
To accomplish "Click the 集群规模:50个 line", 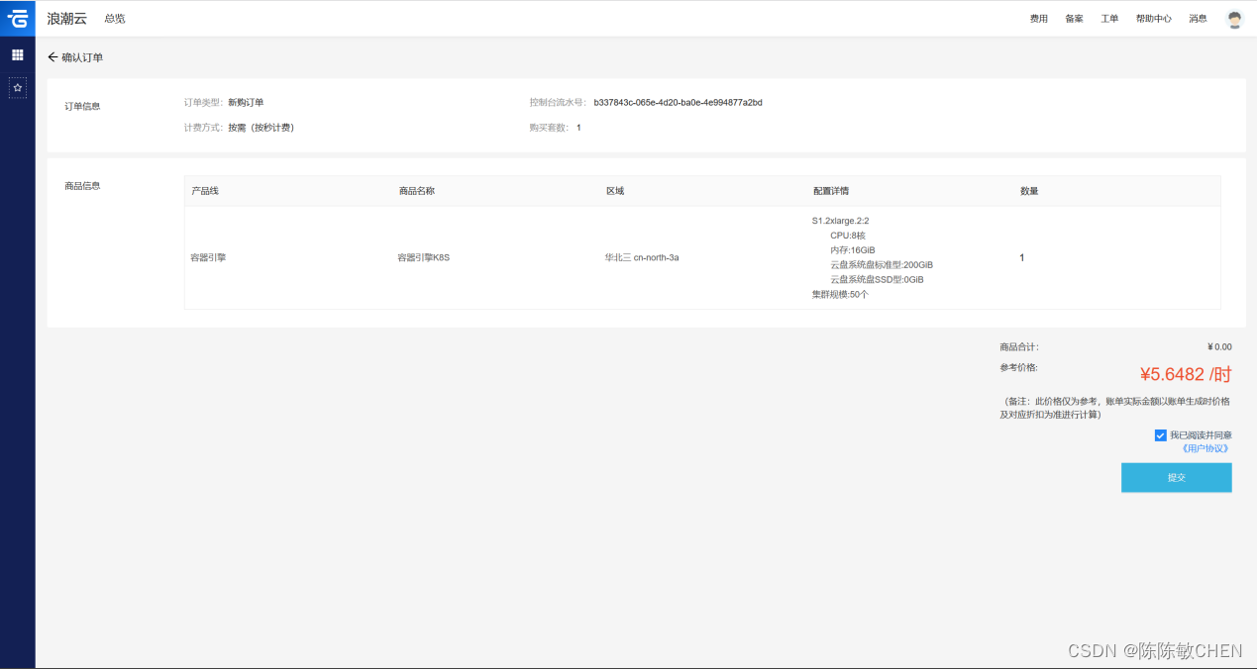I will tap(840, 295).
